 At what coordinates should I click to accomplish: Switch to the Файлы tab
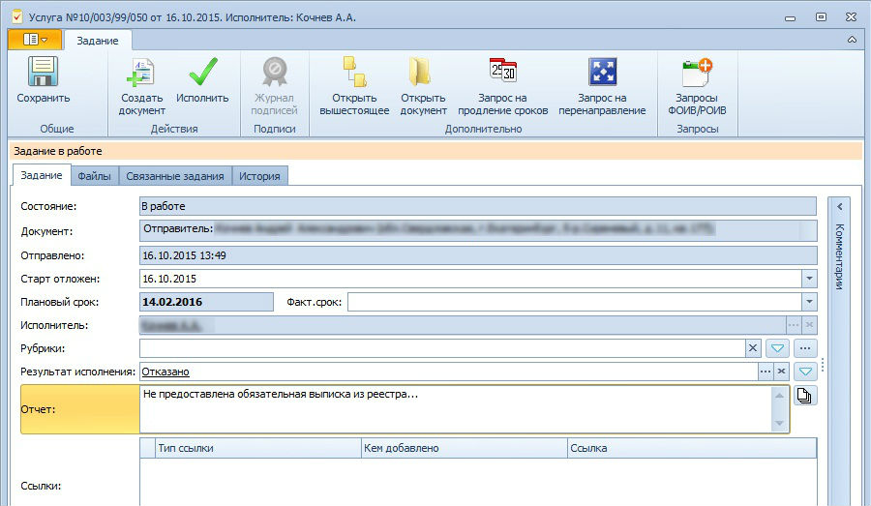click(x=94, y=176)
